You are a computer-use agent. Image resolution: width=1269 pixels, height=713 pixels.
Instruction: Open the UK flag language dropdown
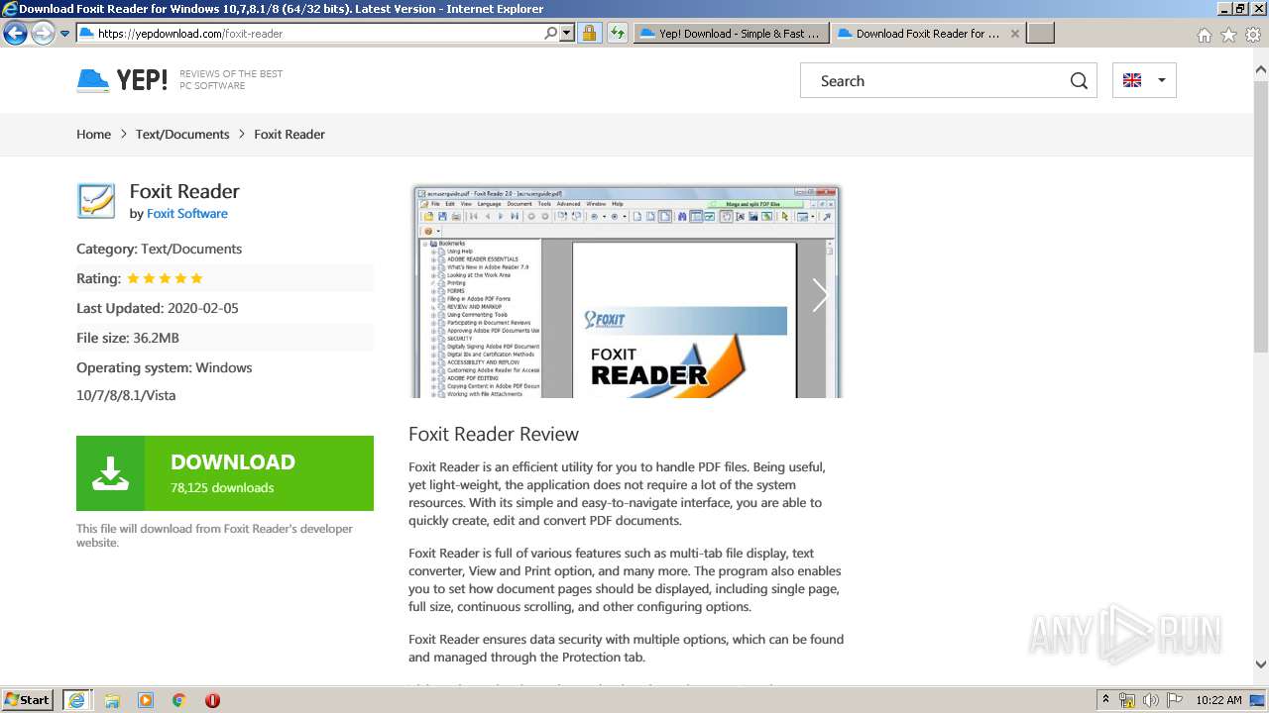(x=1144, y=81)
